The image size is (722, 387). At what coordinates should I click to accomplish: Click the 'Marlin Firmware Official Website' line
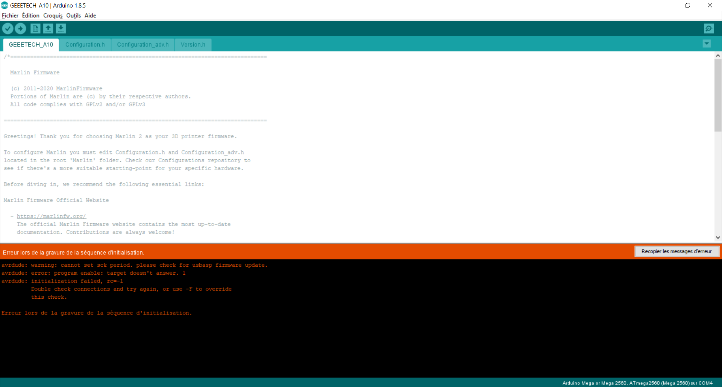[56, 200]
